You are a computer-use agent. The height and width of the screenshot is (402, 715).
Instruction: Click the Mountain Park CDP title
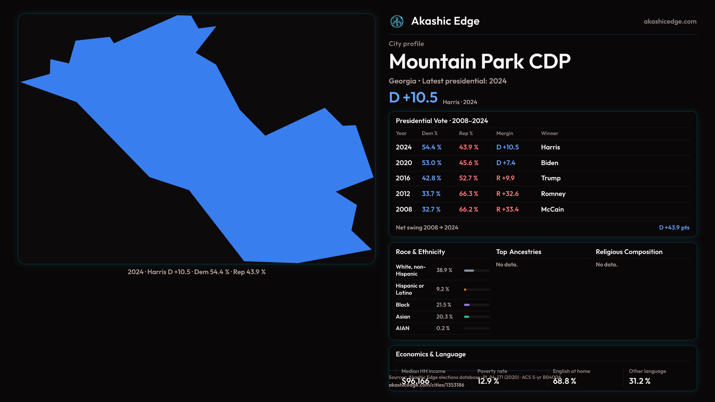coord(479,61)
